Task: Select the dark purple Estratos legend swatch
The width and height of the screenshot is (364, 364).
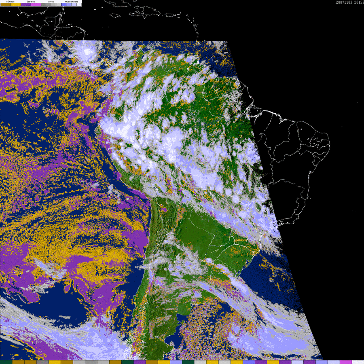Action: coord(26,4)
